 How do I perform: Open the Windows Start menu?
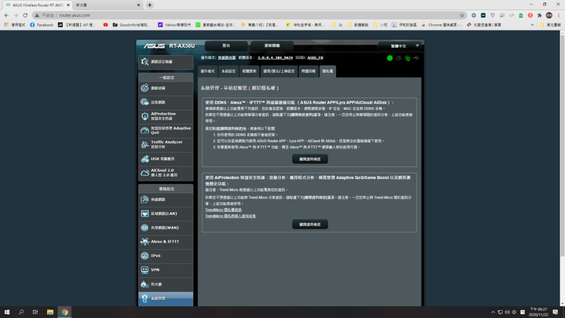pyautogui.click(x=7, y=313)
